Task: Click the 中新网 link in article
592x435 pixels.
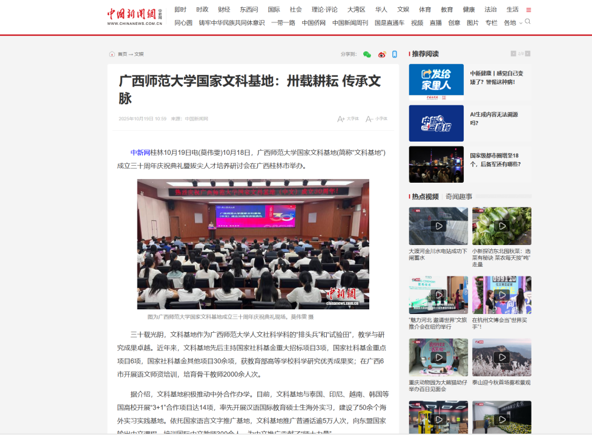Action: point(140,152)
